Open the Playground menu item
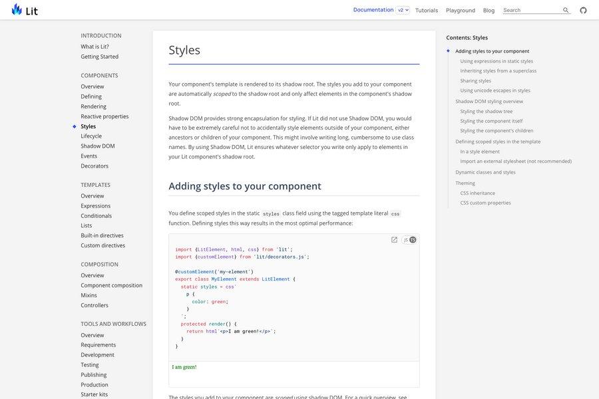The width and height of the screenshot is (599, 399). pyautogui.click(x=461, y=9)
